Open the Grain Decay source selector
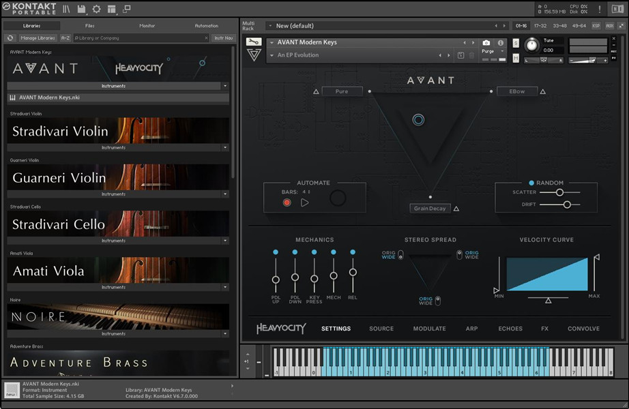Image resolution: width=629 pixels, height=409 pixels. (x=430, y=209)
